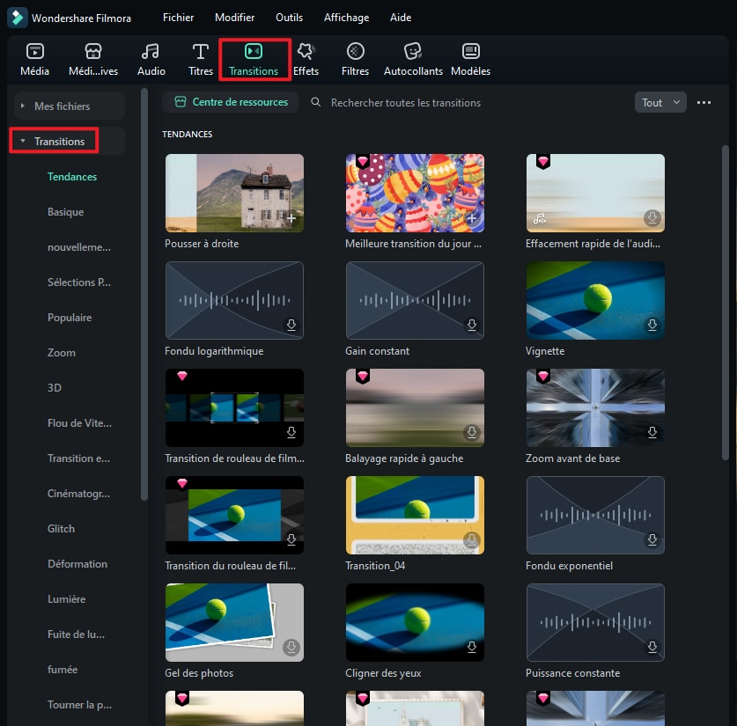
Task: Download the Vignette transition
Action: 652,325
